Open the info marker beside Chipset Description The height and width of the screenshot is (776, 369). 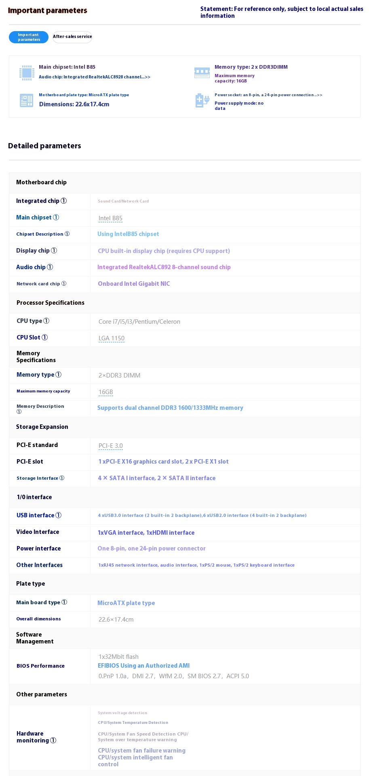67,234
